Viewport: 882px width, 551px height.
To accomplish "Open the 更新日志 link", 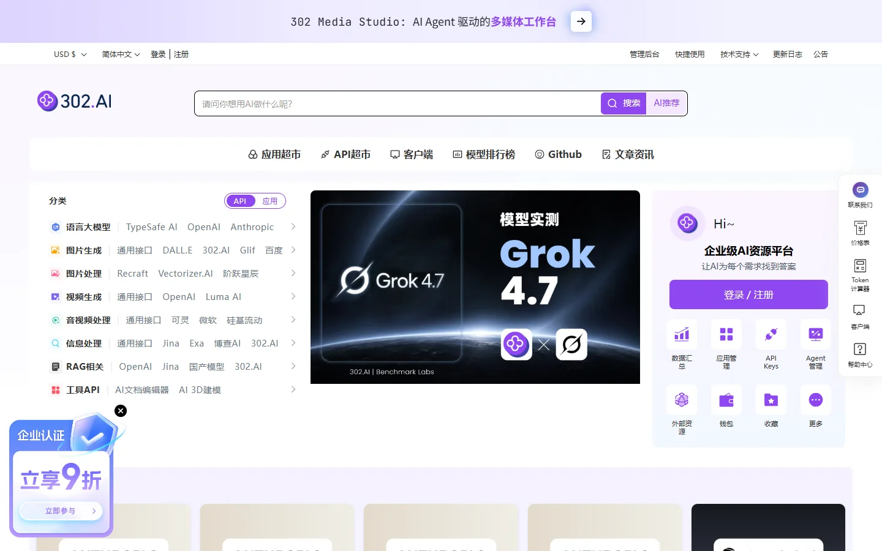I will tap(788, 54).
